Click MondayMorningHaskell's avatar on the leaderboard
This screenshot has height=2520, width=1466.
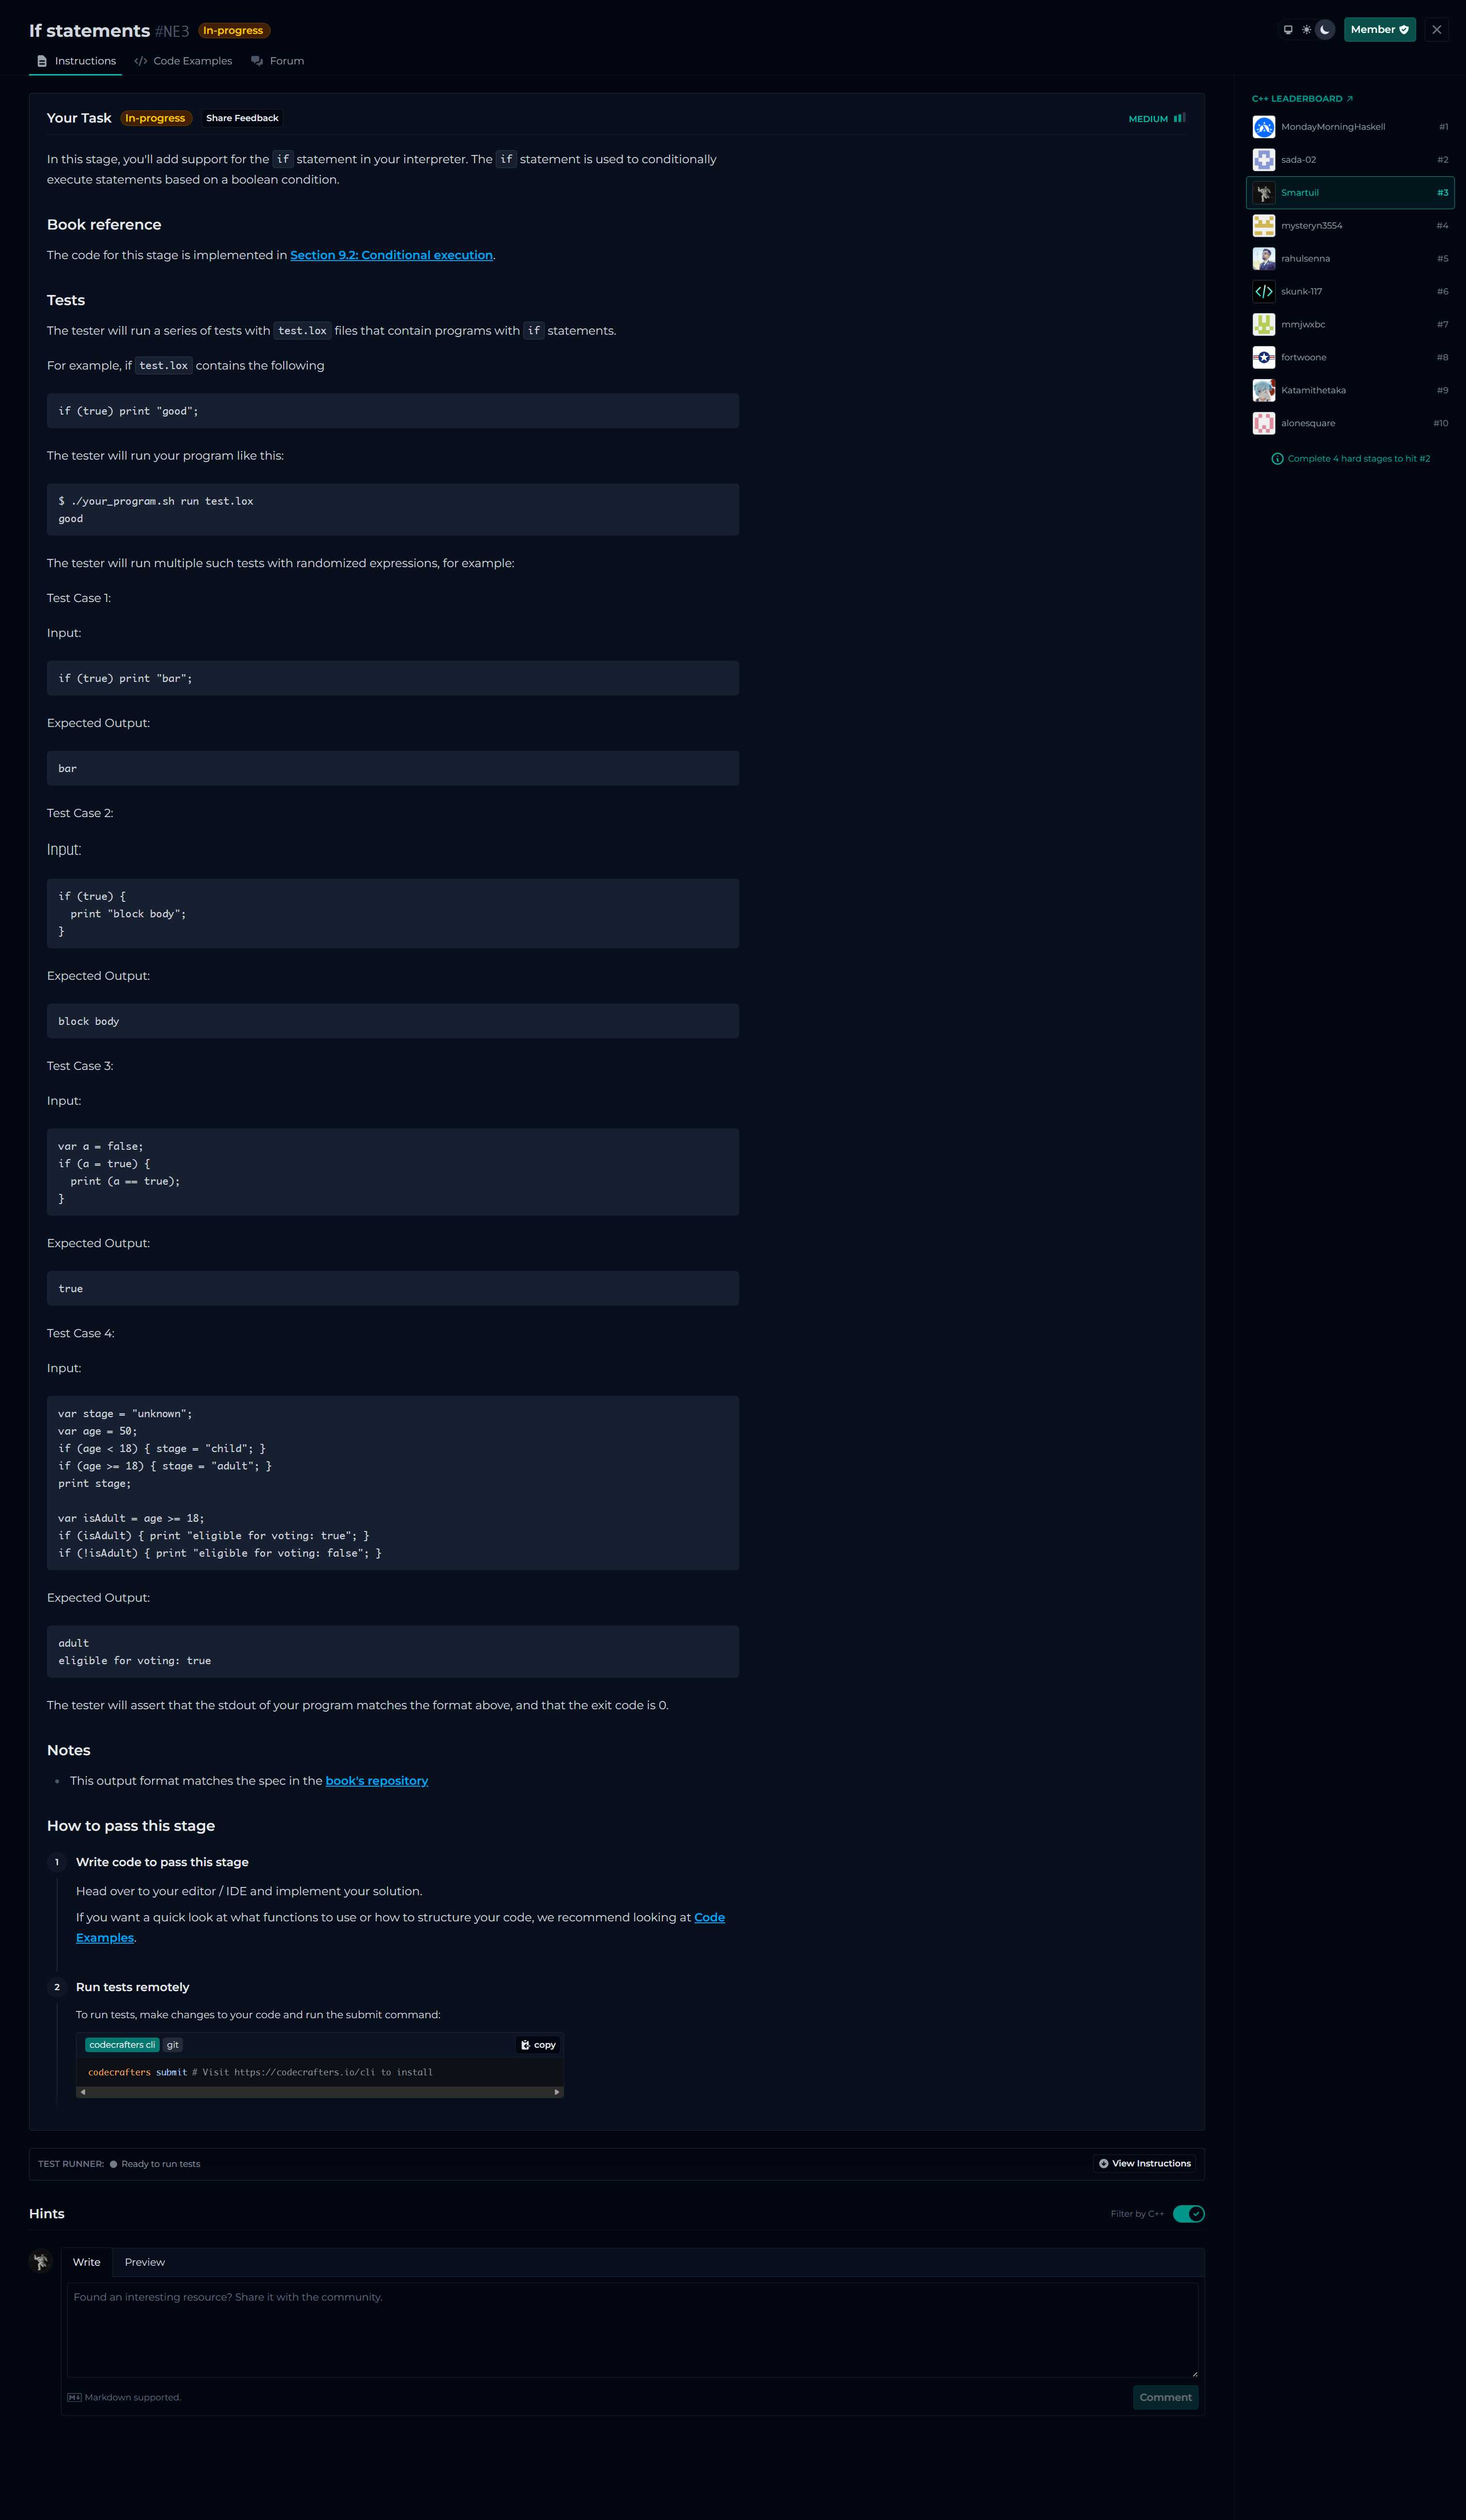(x=1264, y=127)
